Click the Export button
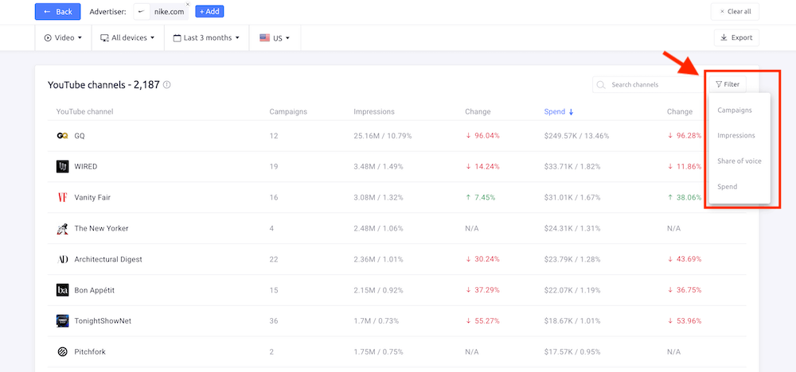796x372 pixels. pos(736,37)
